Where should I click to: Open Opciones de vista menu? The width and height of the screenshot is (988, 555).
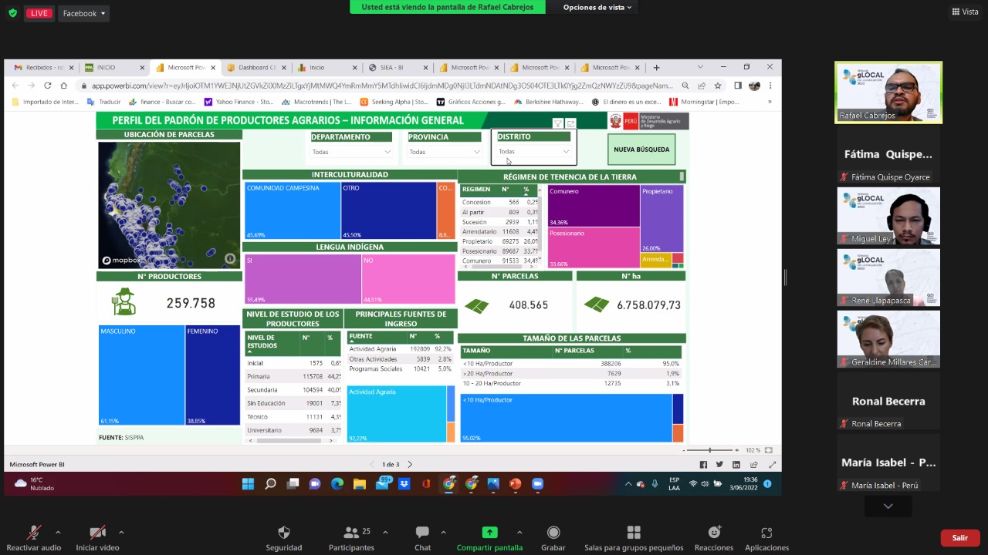tap(597, 7)
